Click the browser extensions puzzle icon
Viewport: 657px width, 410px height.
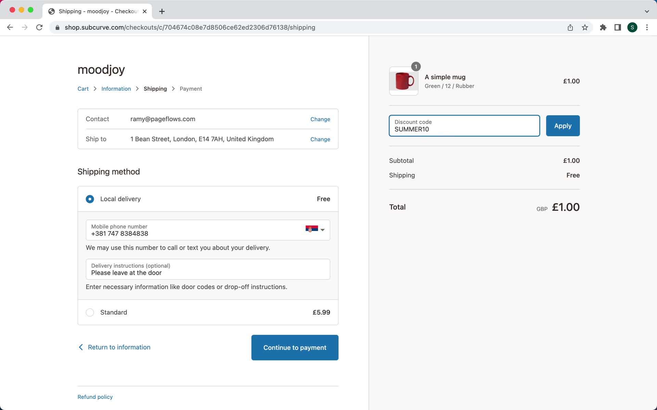(603, 27)
